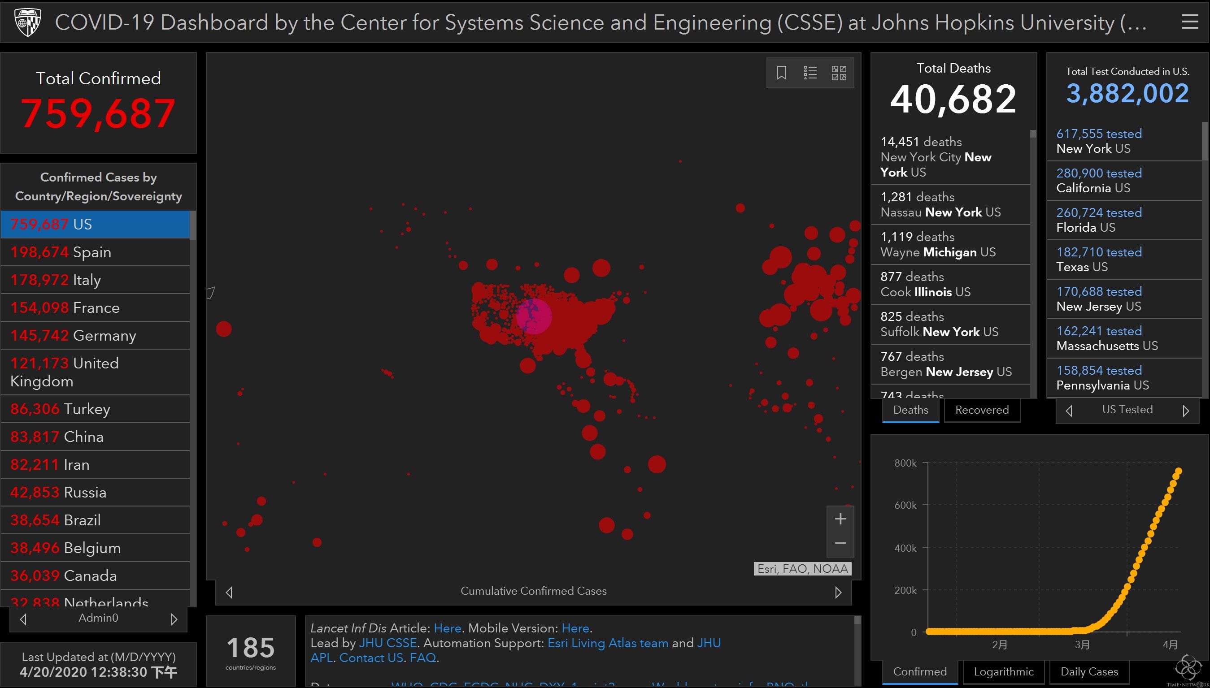
Task: Select the Daily Cases chart tab
Action: click(1089, 672)
